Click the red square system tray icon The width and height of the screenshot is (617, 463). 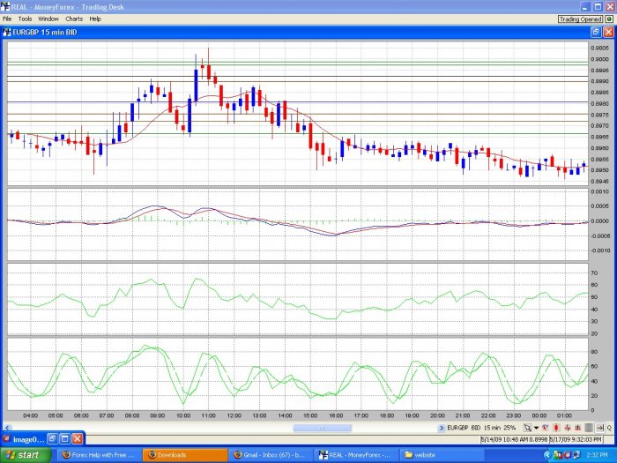(567, 455)
